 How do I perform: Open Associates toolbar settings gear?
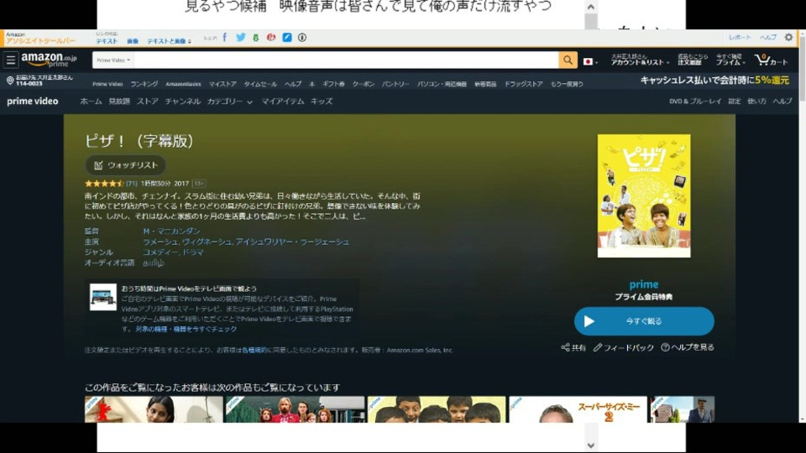click(x=788, y=38)
